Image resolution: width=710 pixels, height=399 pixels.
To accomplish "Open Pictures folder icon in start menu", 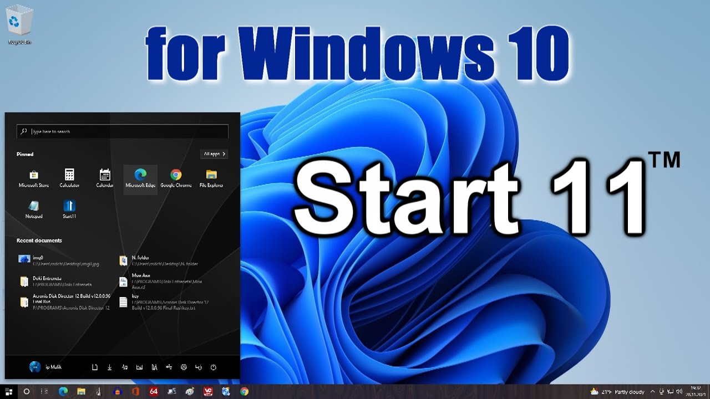I will point(139,367).
